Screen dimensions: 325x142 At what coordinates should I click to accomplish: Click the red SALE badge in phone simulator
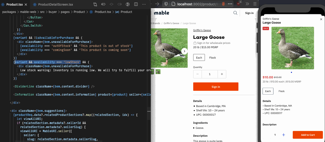point(266,28)
